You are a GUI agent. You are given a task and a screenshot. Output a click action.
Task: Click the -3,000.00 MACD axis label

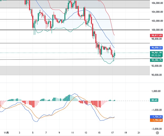tap(156, 128)
